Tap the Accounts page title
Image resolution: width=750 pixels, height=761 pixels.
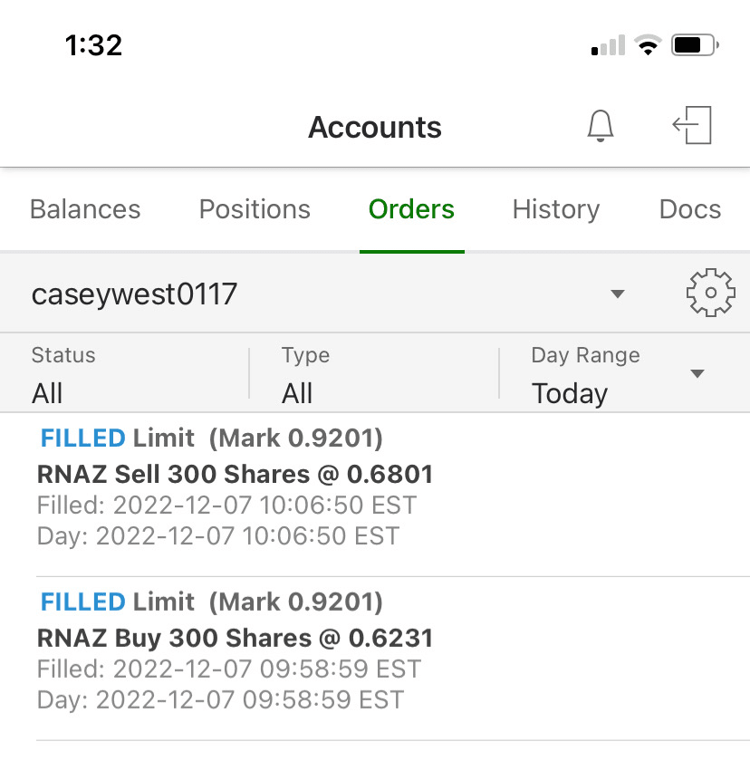375,128
